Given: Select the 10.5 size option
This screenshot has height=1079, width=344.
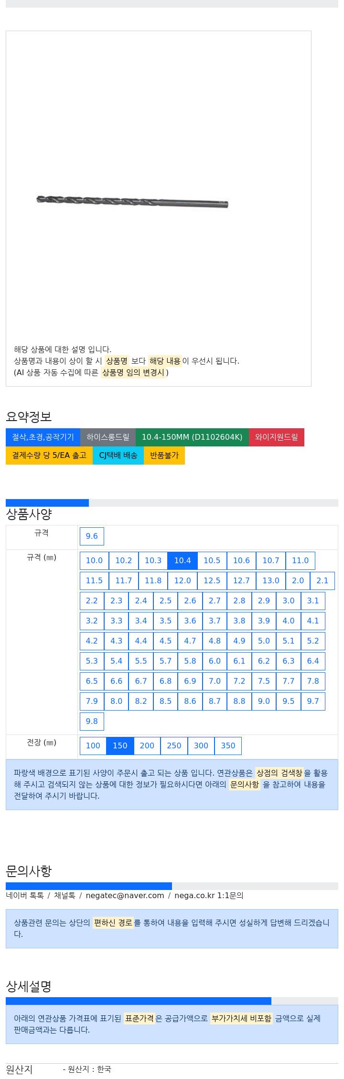Looking at the screenshot, I should click(212, 560).
